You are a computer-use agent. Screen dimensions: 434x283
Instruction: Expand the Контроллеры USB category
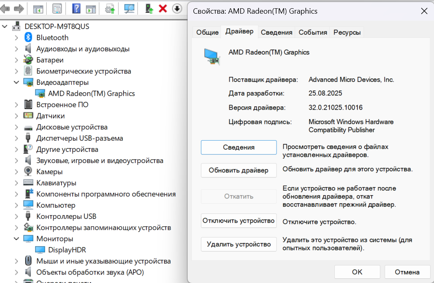[17, 216]
